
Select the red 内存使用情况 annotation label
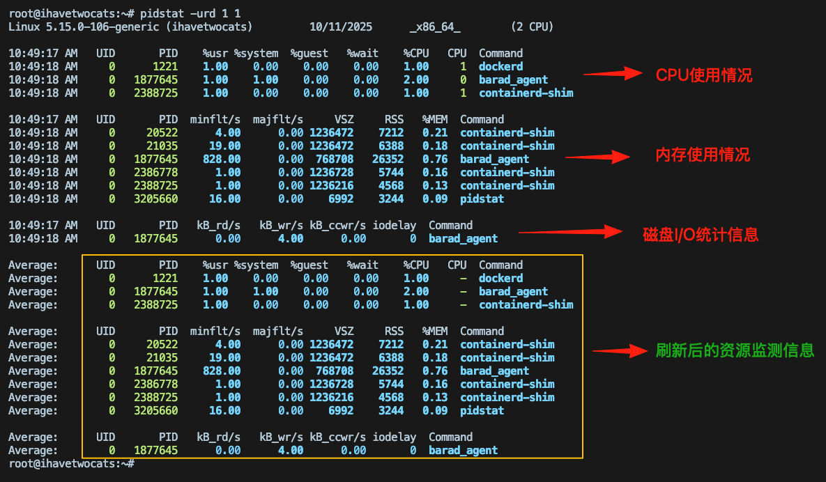[x=703, y=155]
